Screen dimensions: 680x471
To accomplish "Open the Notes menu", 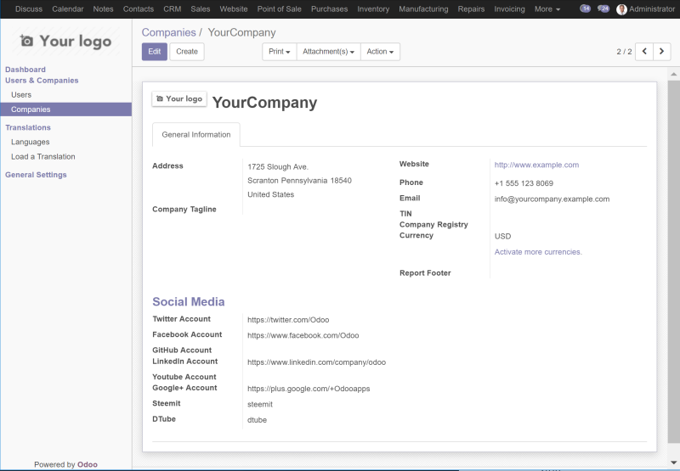I will [103, 9].
